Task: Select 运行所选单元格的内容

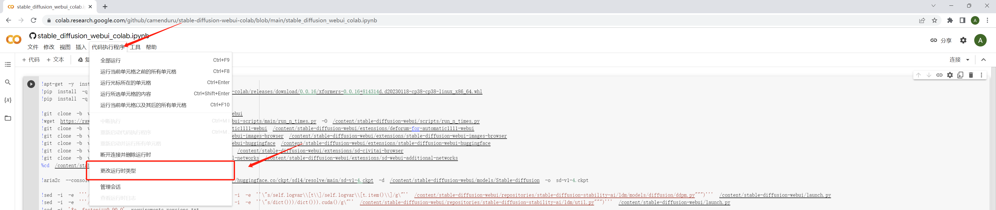Action: click(x=161, y=94)
